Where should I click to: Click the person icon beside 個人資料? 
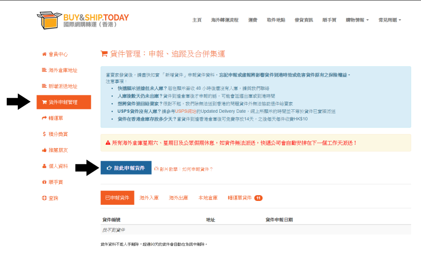pos(45,166)
